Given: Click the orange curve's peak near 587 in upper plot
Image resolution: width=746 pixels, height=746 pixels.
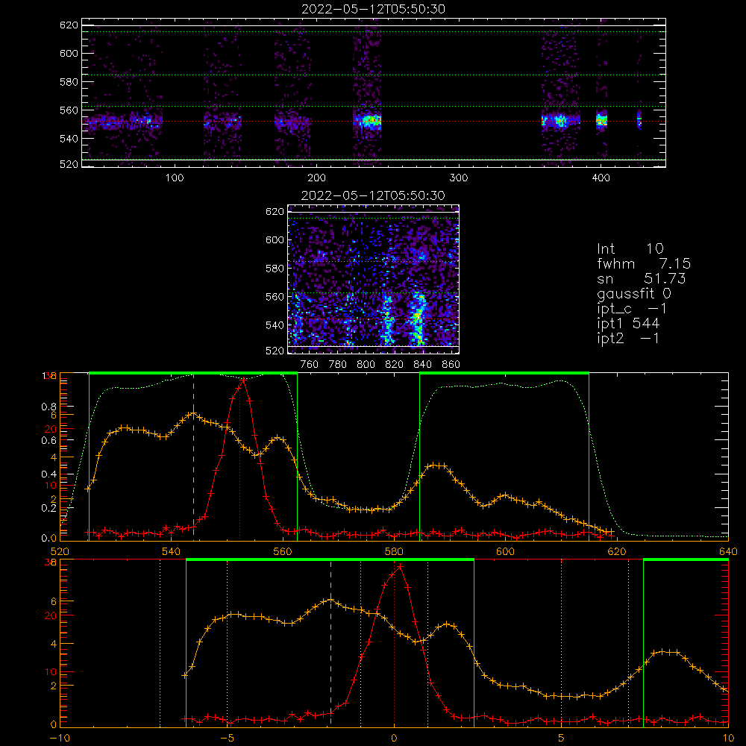Looking at the screenshot, I should coord(436,466).
